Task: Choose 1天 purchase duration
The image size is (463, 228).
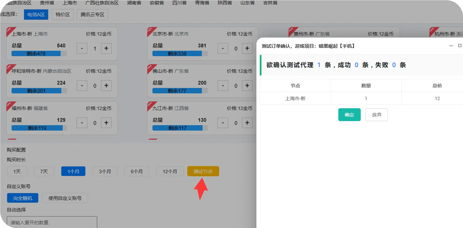Action: pyautogui.click(x=17, y=172)
